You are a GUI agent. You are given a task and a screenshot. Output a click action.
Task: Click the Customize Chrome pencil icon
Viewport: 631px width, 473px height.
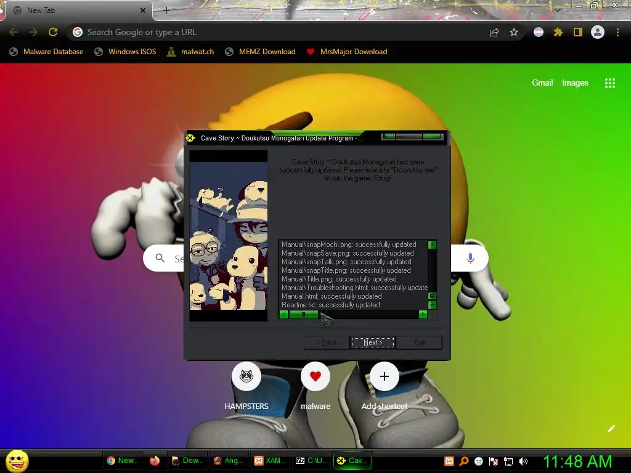point(611,429)
